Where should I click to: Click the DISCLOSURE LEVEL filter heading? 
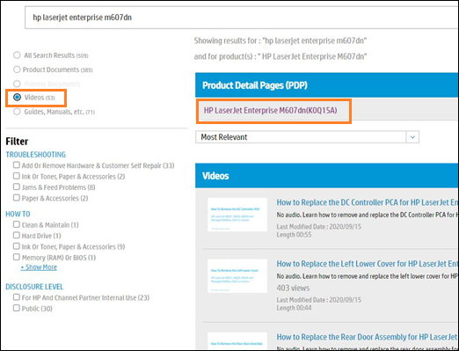(34, 287)
